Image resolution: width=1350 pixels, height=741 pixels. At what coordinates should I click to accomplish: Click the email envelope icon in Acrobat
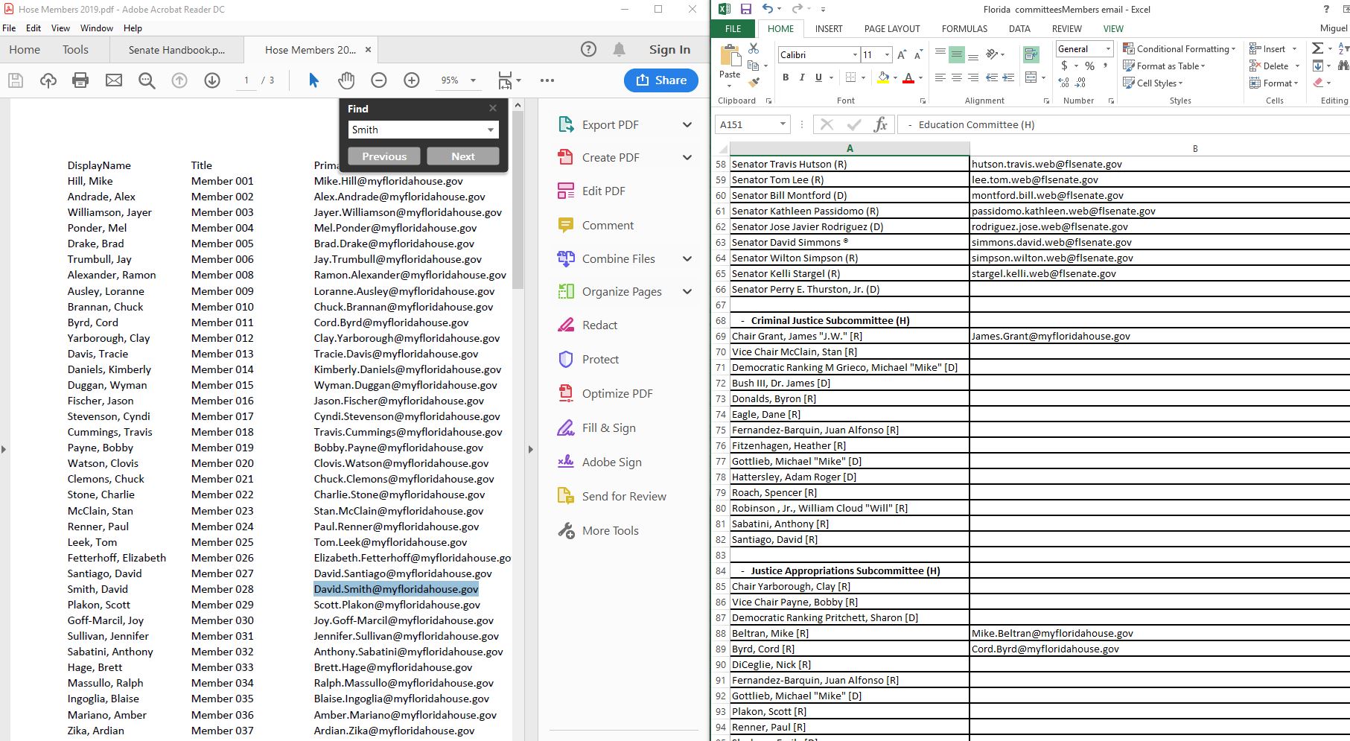pos(114,80)
